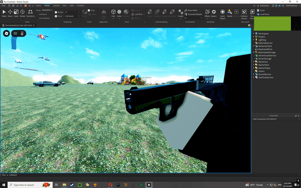The image size is (301, 188).
Task: Click the Insert Object icon
Action: point(222,13)
